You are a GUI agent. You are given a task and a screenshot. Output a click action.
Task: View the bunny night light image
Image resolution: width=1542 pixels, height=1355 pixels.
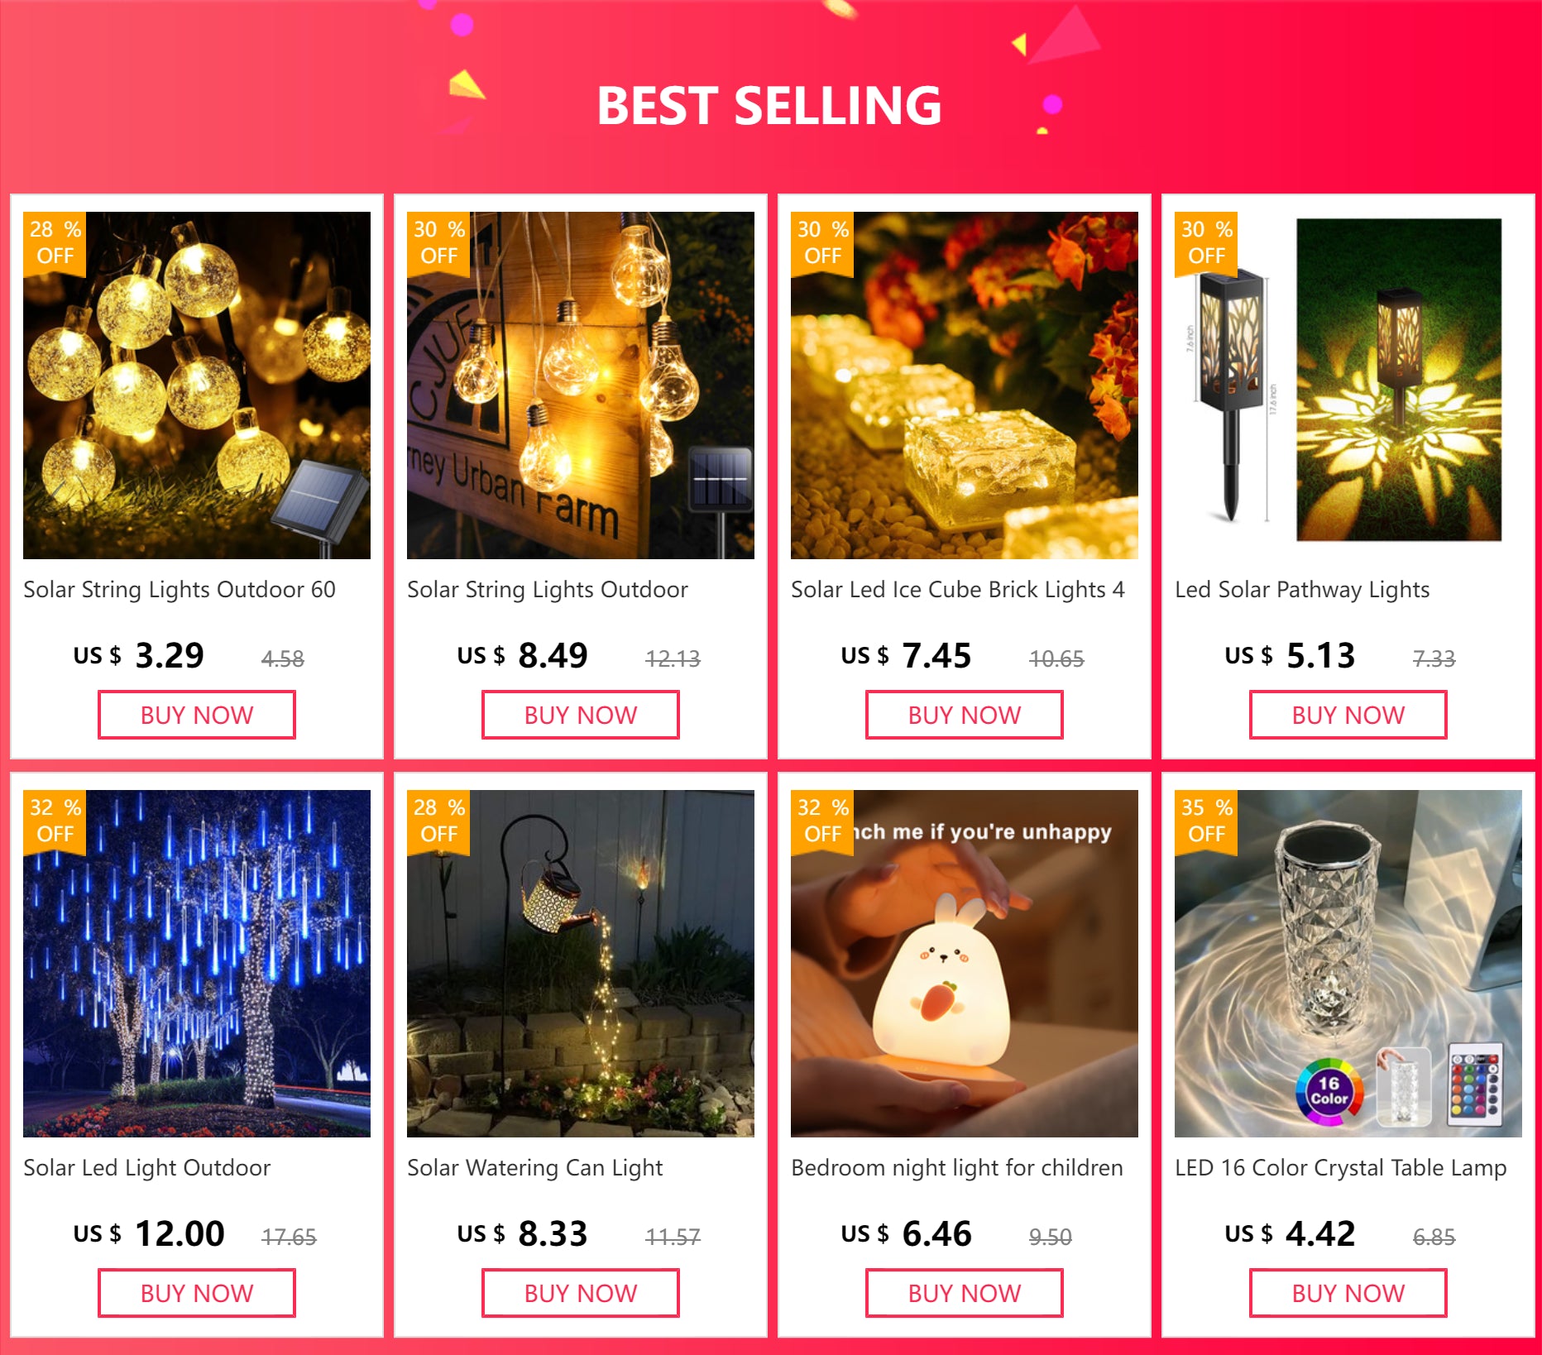click(965, 964)
